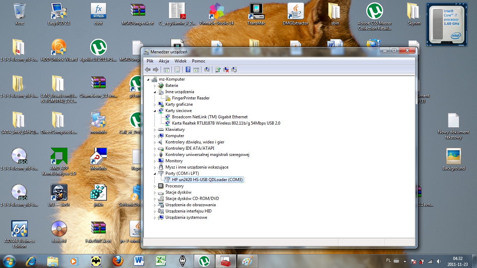The height and width of the screenshot is (268, 477).
Task: Expand the Komputer category arrow
Action: coord(155,136)
